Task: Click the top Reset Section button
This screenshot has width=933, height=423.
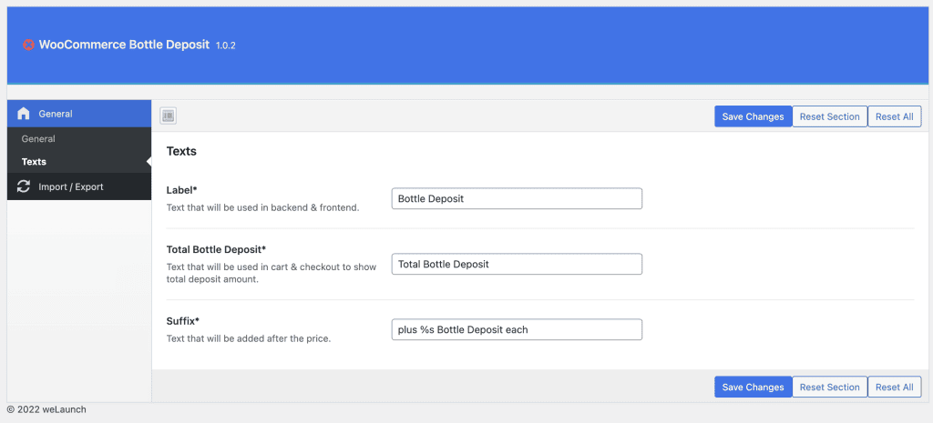Action: pos(829,116)
